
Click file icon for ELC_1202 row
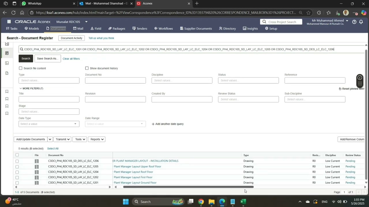point(37,177)
